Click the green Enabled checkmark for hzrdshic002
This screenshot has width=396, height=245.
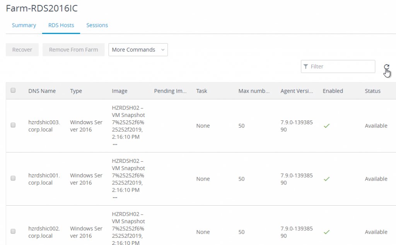point(326,231)
